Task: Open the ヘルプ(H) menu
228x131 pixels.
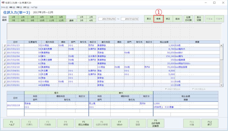Action: tap(34, 7)
